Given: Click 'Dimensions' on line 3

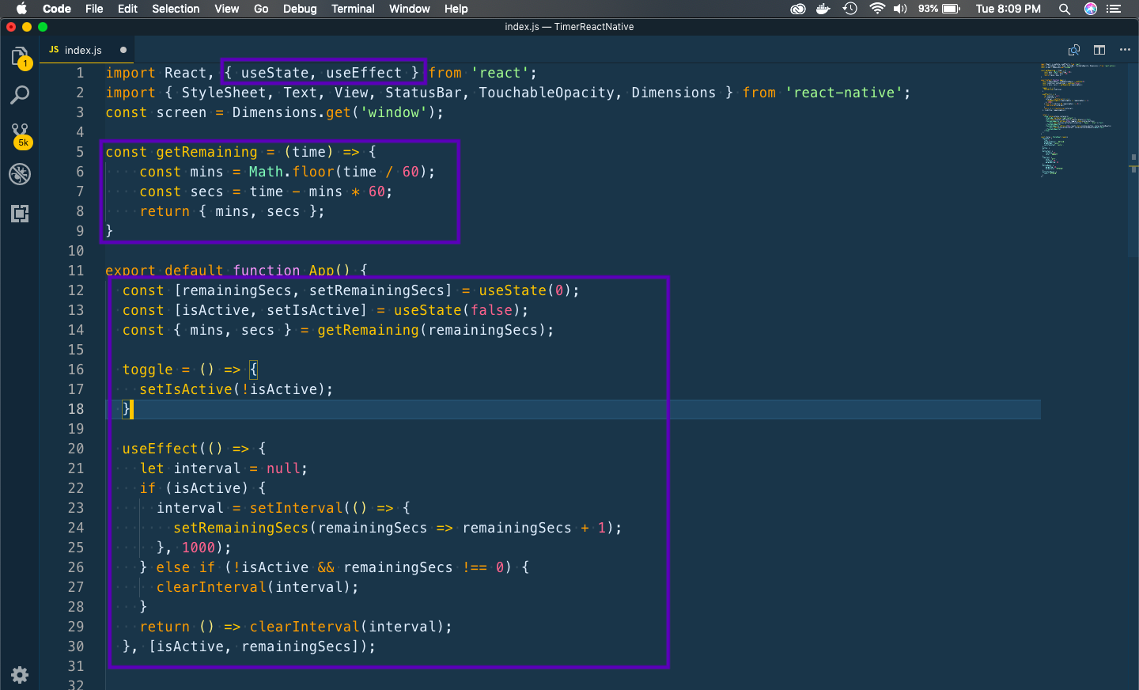Looking at the screenshot, I should tap(274, 112).
